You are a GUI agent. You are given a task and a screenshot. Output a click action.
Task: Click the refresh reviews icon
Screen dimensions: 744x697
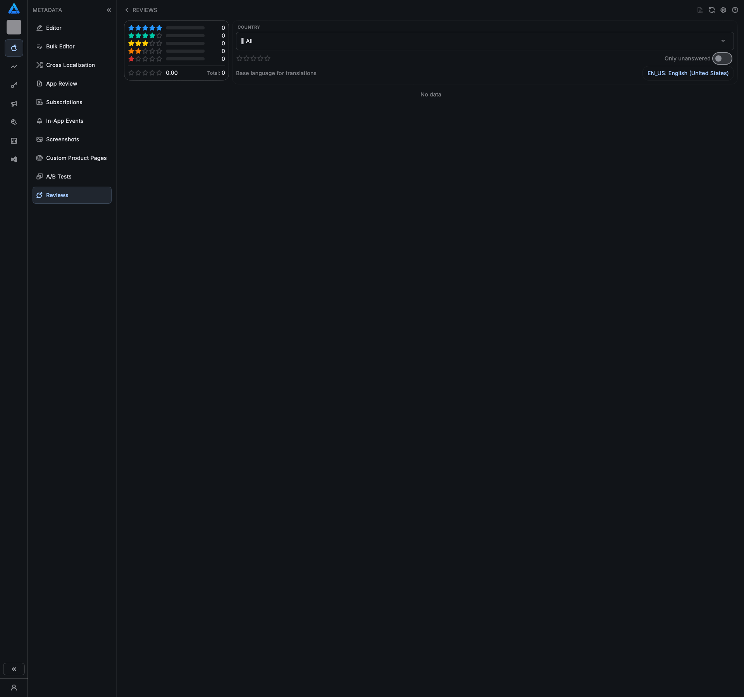[x=711, y=10]
